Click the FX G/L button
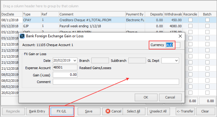The height and width of the screenshot is (117, 217). coord(62,111)
